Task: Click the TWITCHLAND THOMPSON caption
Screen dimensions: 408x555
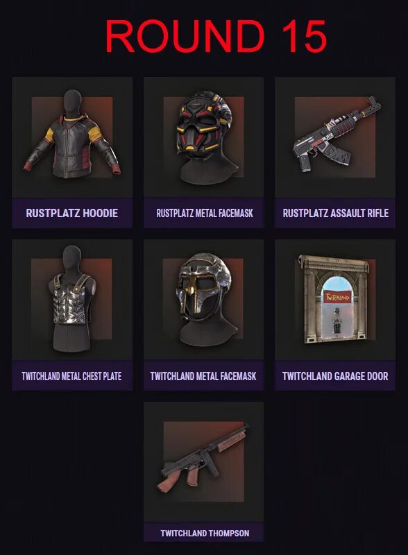Action: click(205, 533)
